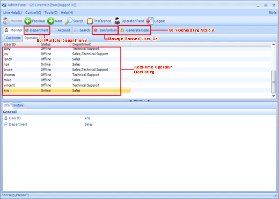The height and width of the screenshot is (199, 279).
Task: Switch to the Info tab
Action: click(x=6, y=105)
